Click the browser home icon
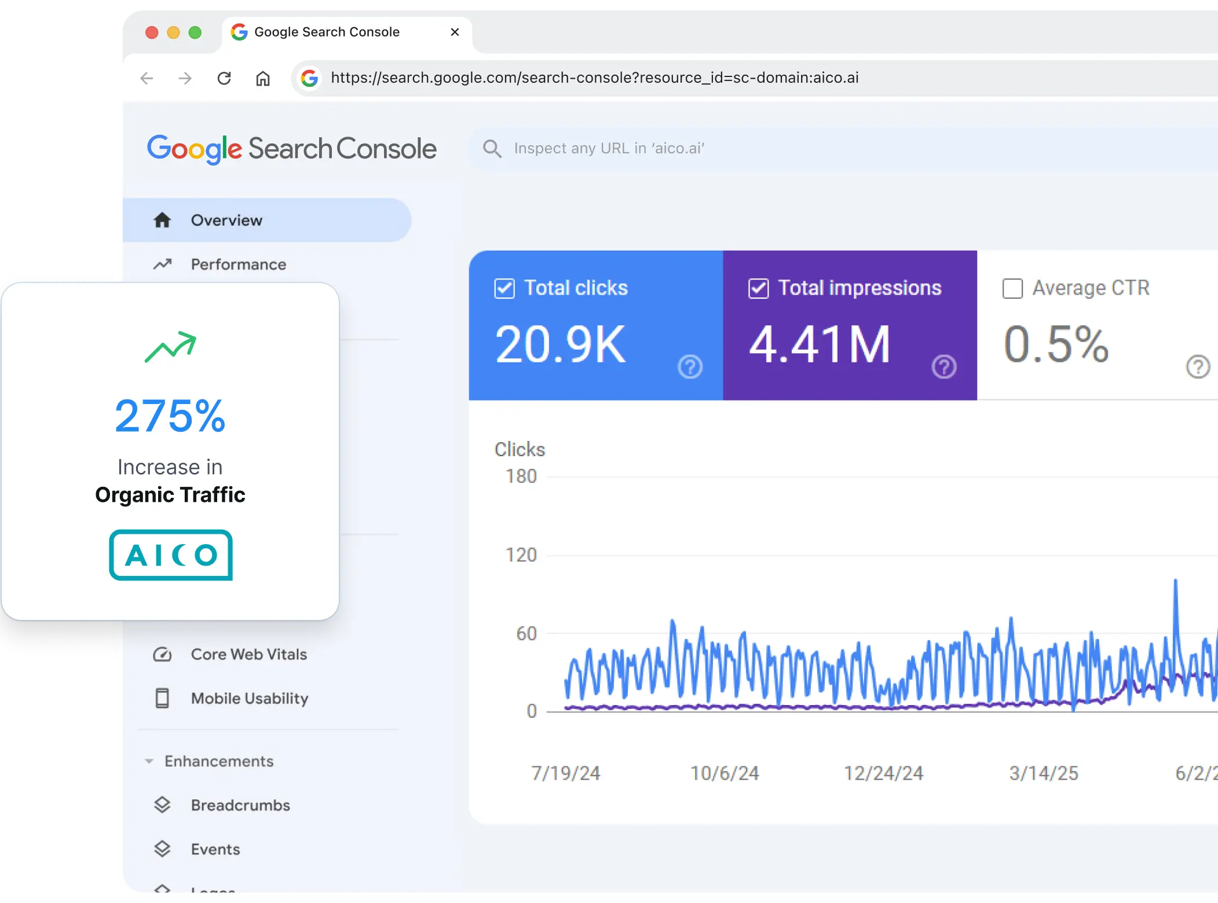Screen dimensions: 1218x903 (x=263, y=78)
